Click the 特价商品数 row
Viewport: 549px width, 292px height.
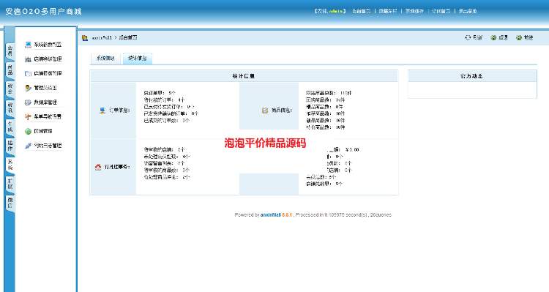point(326,127)
